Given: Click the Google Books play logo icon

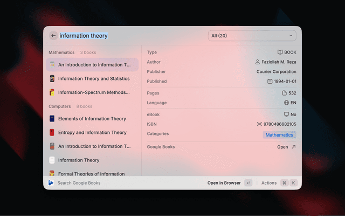Looking at the screenshot, I should (51, 183).
